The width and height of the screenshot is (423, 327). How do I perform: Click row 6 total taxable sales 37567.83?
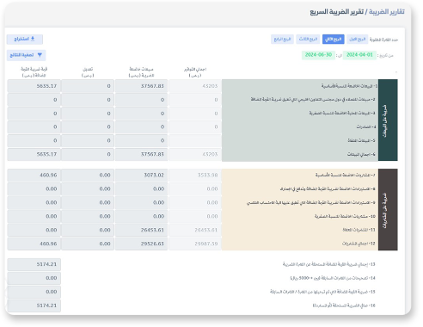141,154
